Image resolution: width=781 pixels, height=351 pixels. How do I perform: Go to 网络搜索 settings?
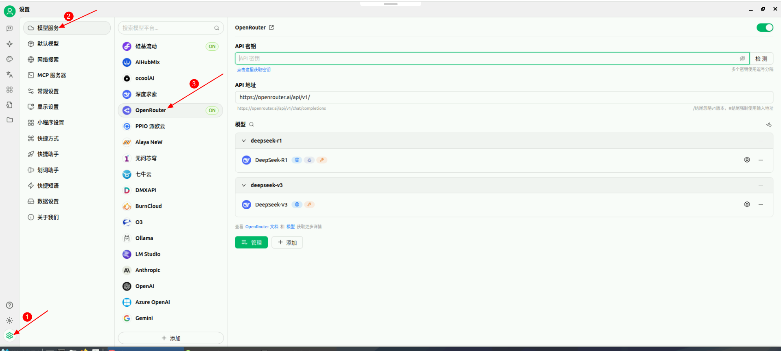67,59
